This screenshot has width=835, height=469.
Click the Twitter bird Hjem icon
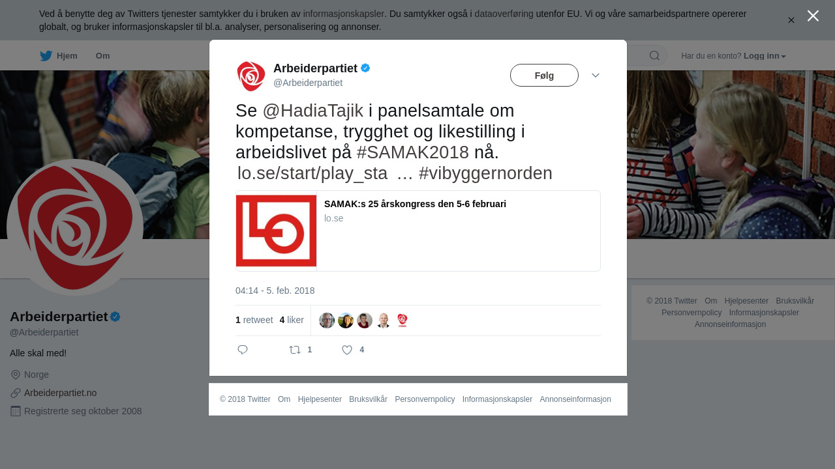pyautogui.click(x=46, y=56)
